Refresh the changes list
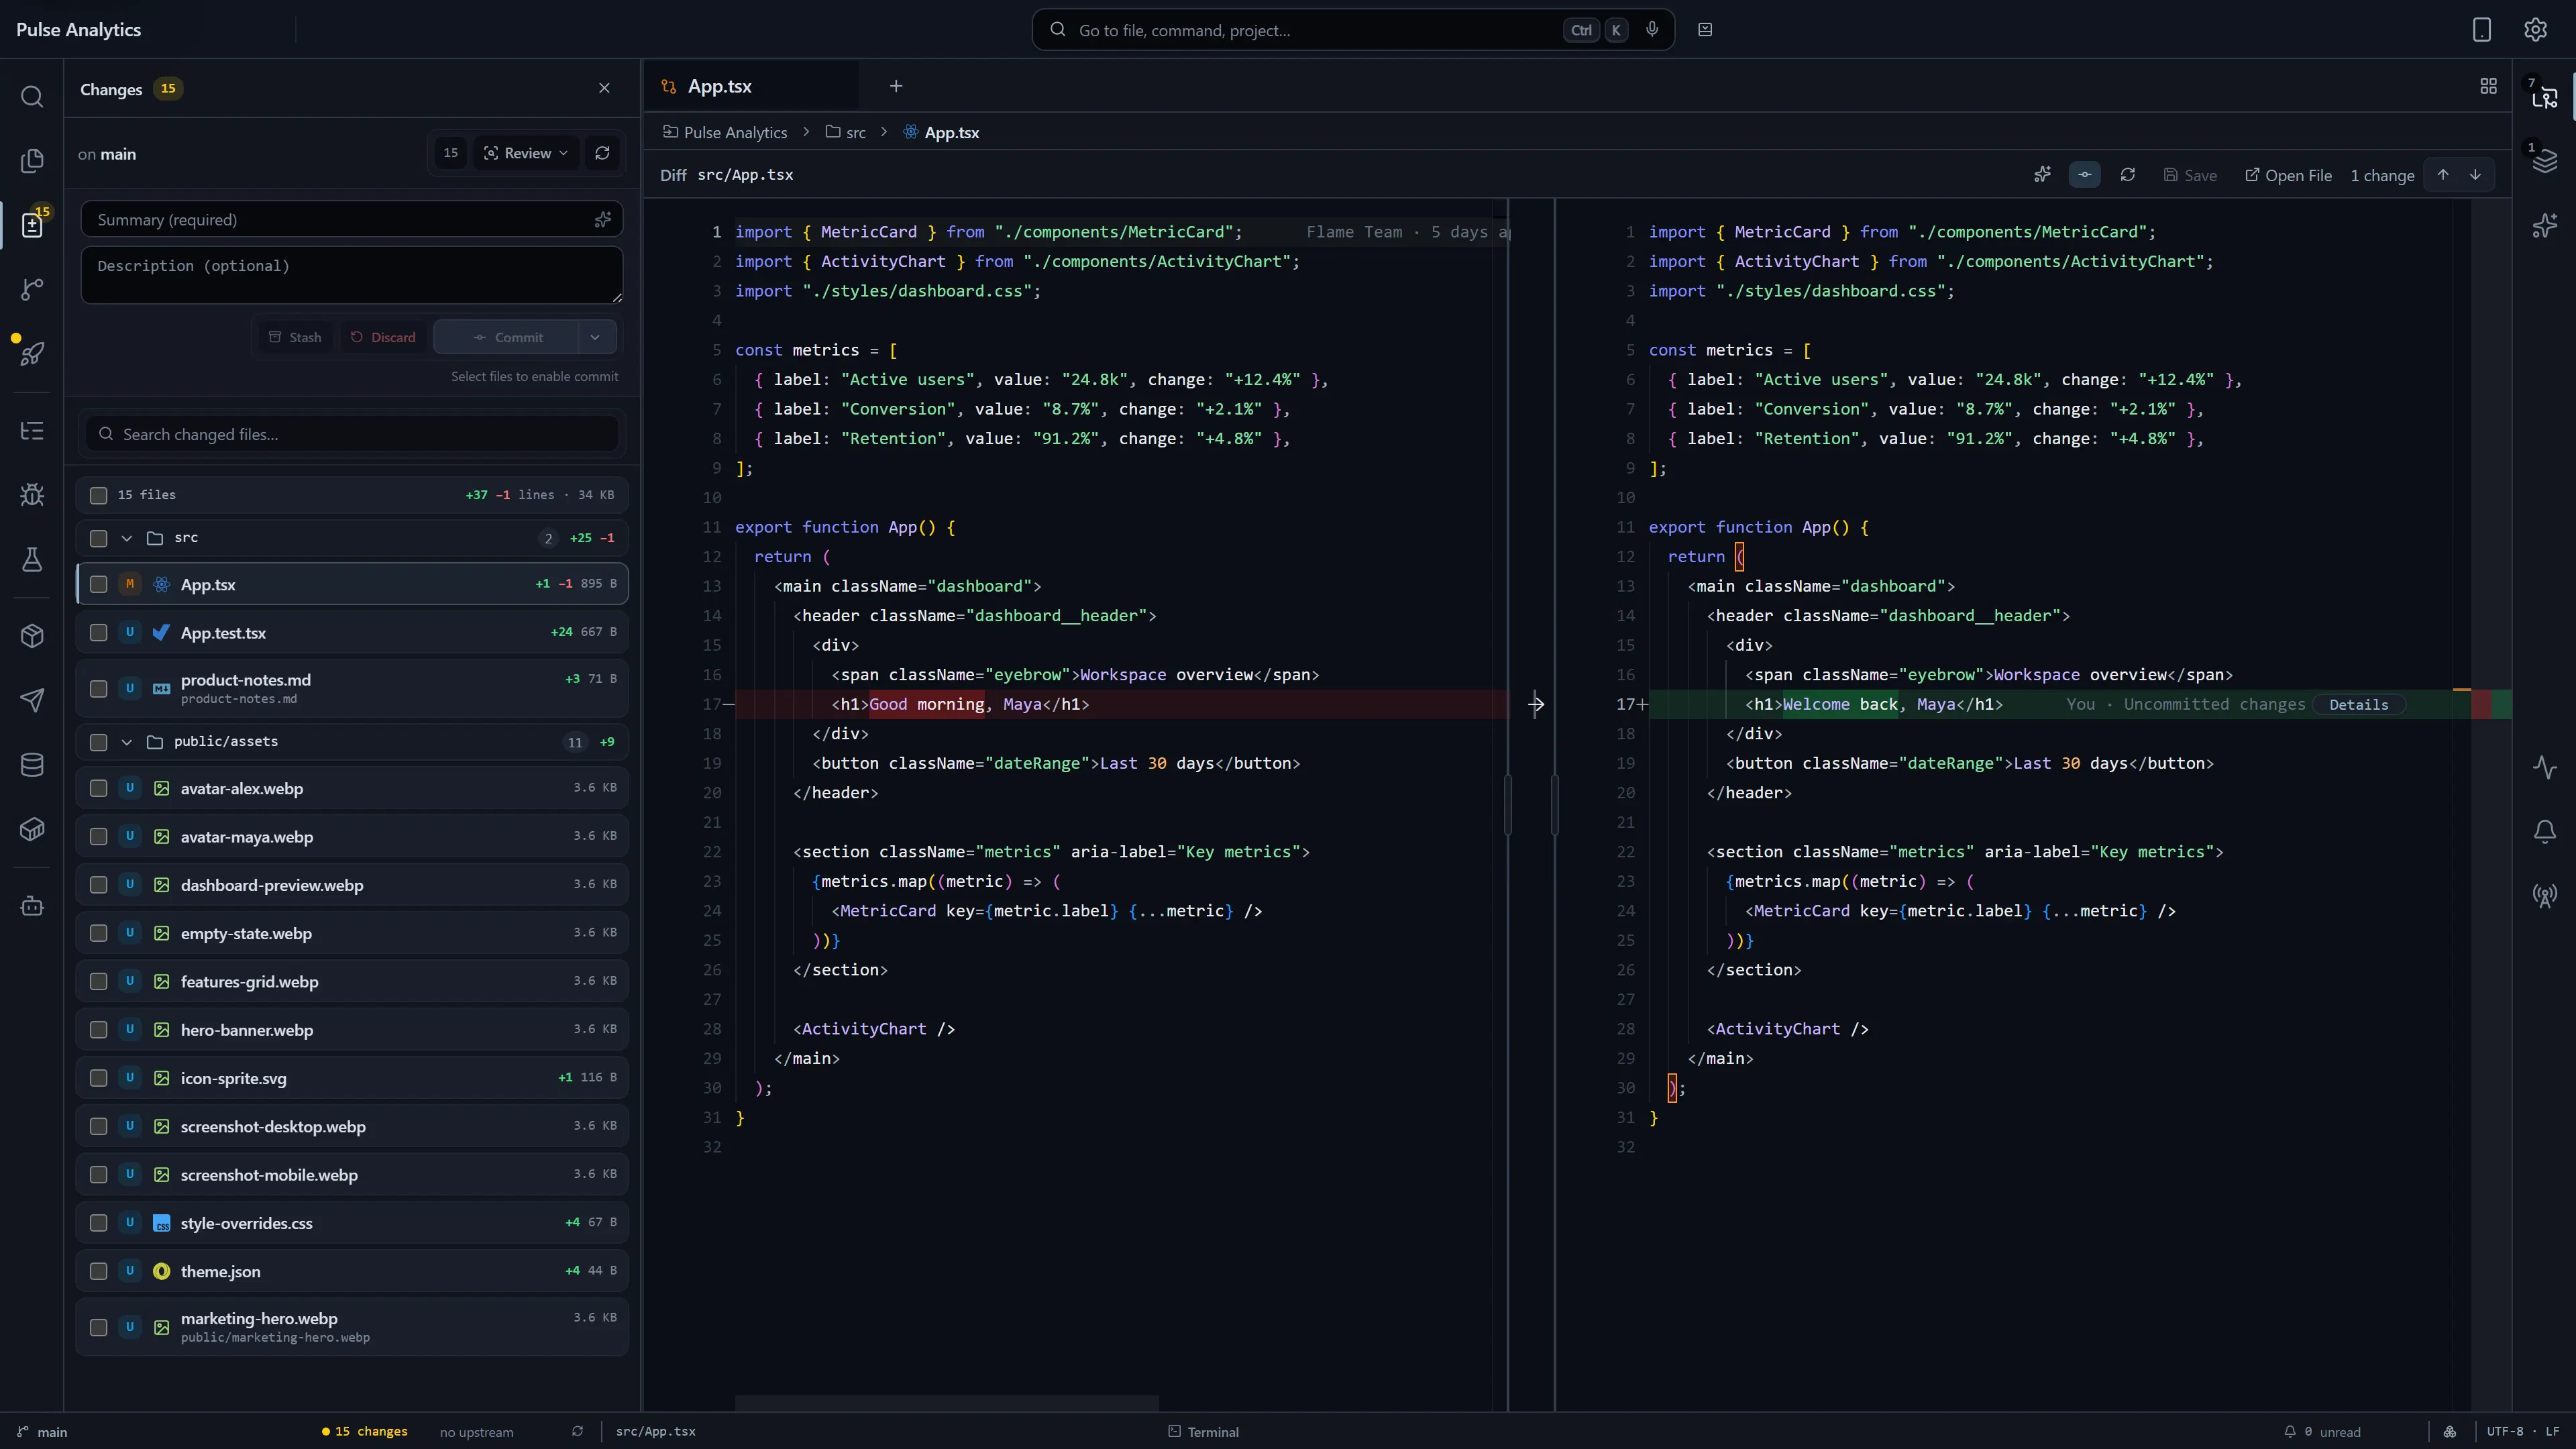The width and height of the screenshot is (2576, 1449). pyautogui.click(x=602, y=153)
